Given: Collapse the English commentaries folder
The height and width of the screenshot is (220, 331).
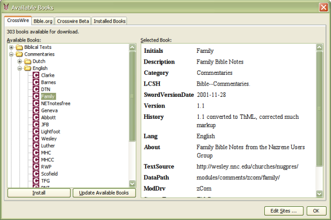Looking at the screenshot, I should [20, 68].
